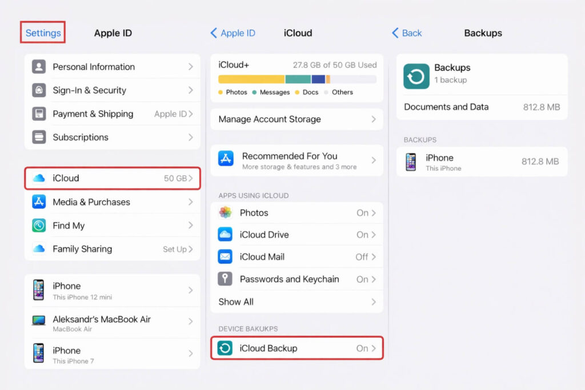
Task: Open Manage Account Storage
Action: (296, 119)
